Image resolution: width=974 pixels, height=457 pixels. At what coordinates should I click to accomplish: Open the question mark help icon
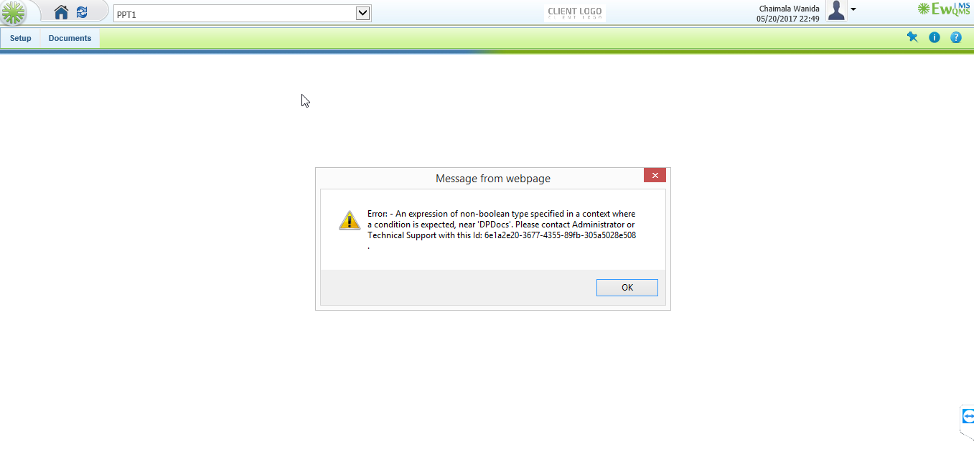point(956,37)
